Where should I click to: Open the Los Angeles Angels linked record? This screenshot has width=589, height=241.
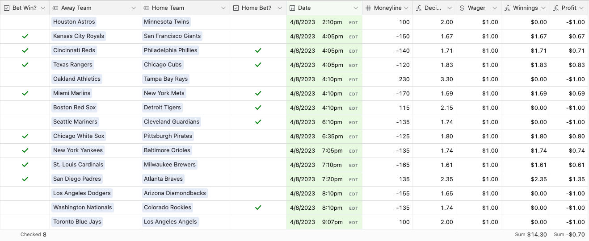[x=170, y=222]
